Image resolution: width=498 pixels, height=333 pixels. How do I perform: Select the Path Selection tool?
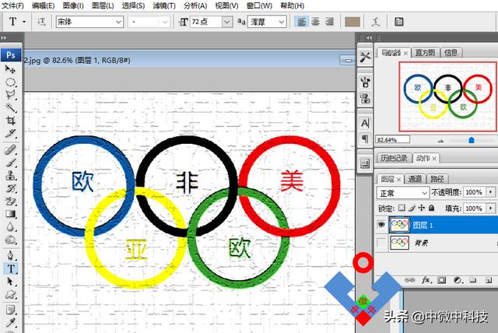(x=10, y=281)
